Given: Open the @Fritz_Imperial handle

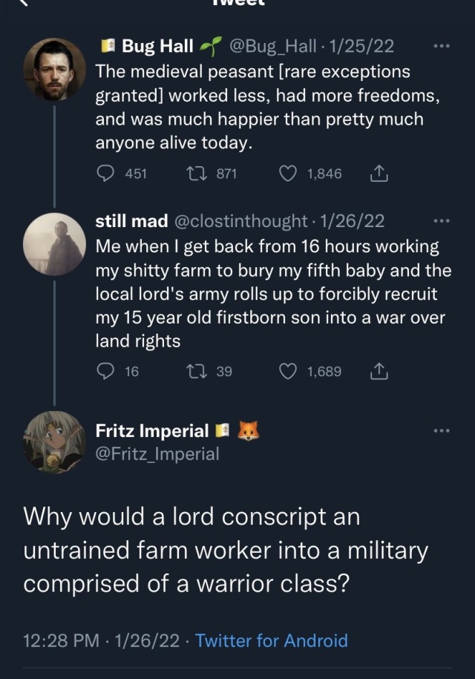Looking at the screenshot, I should pos(157,453).
